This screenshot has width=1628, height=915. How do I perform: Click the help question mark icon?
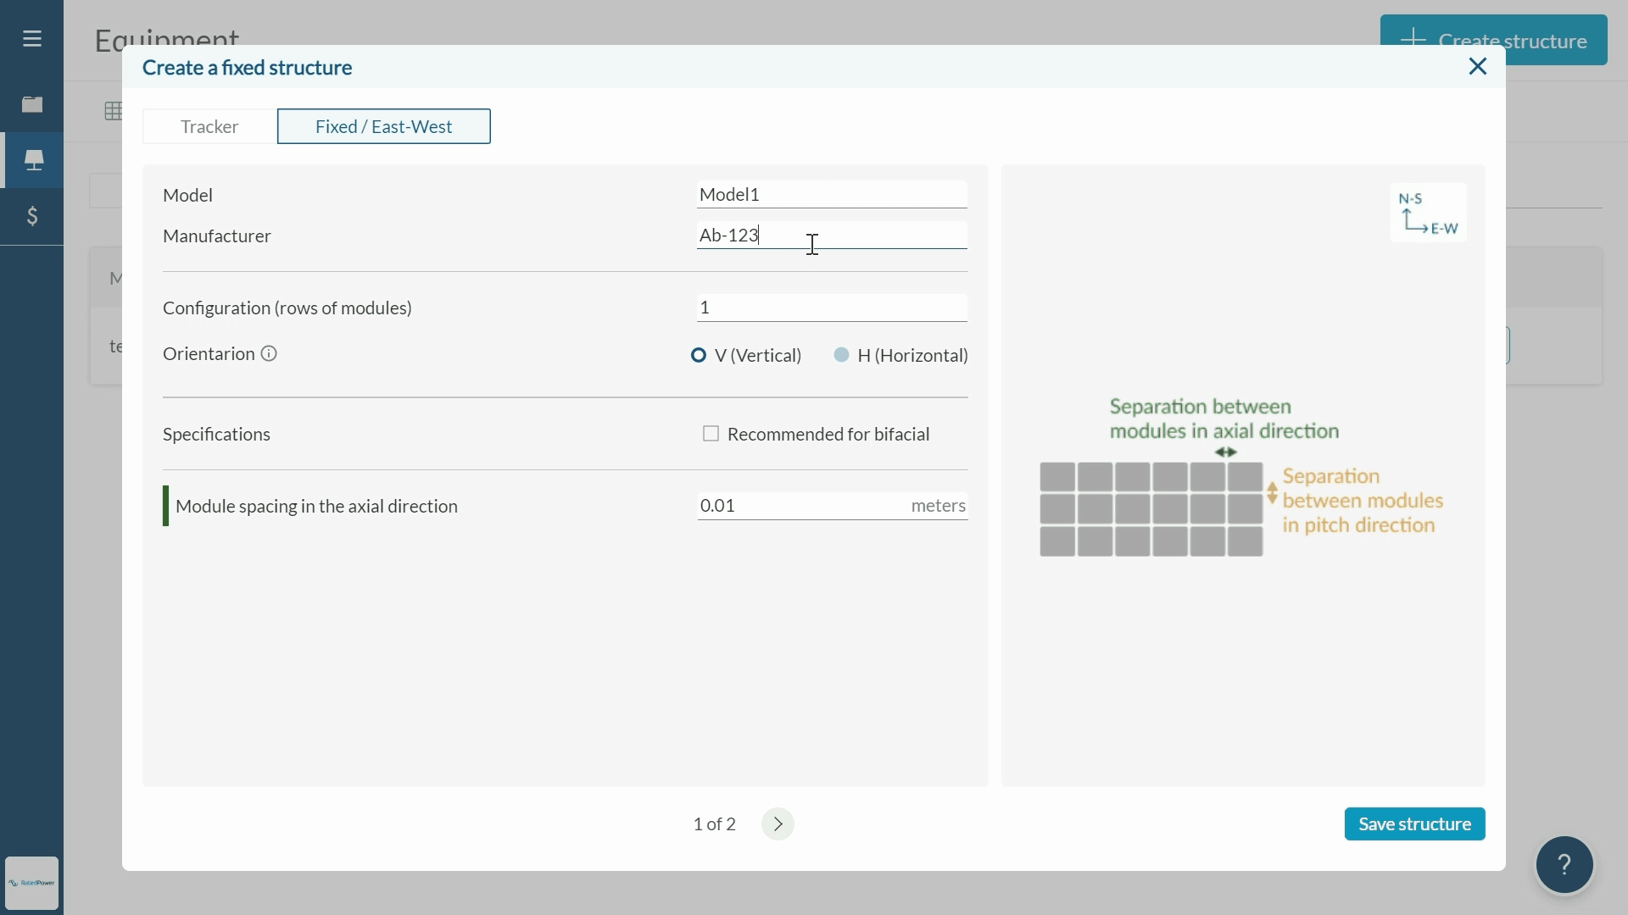(1564, 863)
